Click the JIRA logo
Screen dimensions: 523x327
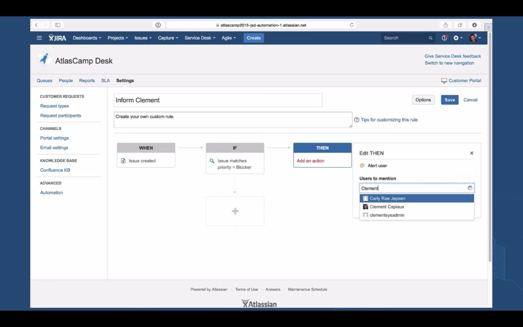point(57,38)
